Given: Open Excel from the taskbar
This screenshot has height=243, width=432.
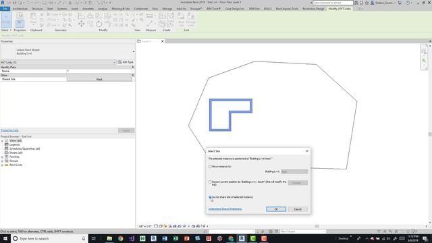Looking at the screenshot, I should click(175, 238).
